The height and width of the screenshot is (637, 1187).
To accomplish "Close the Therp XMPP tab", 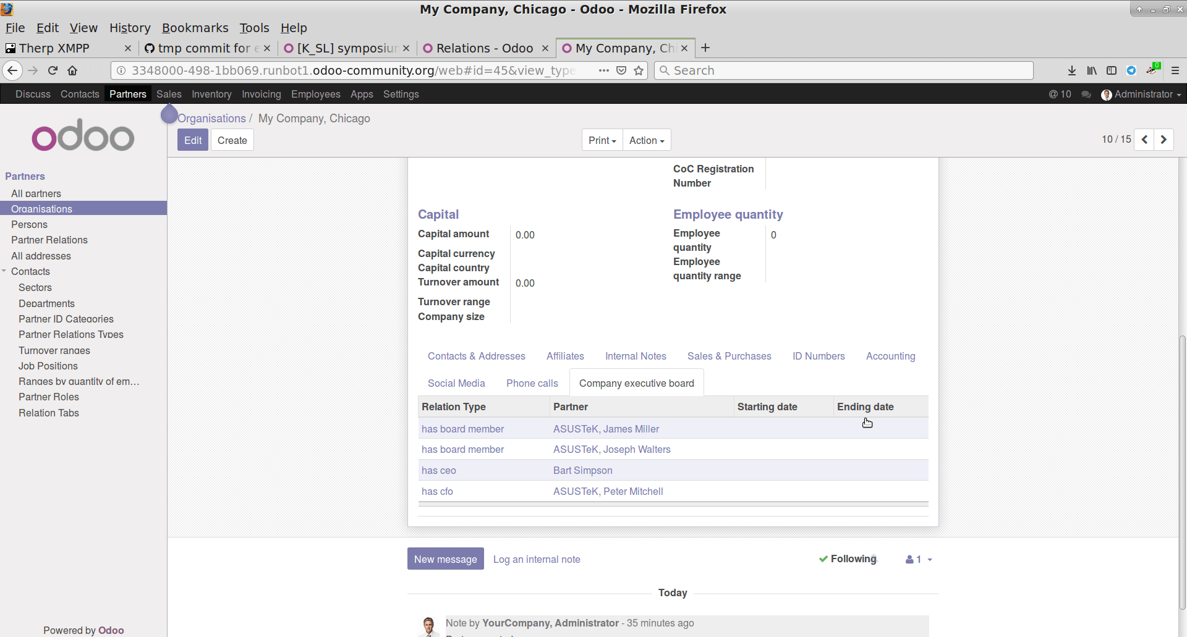I will pos(128,48).
